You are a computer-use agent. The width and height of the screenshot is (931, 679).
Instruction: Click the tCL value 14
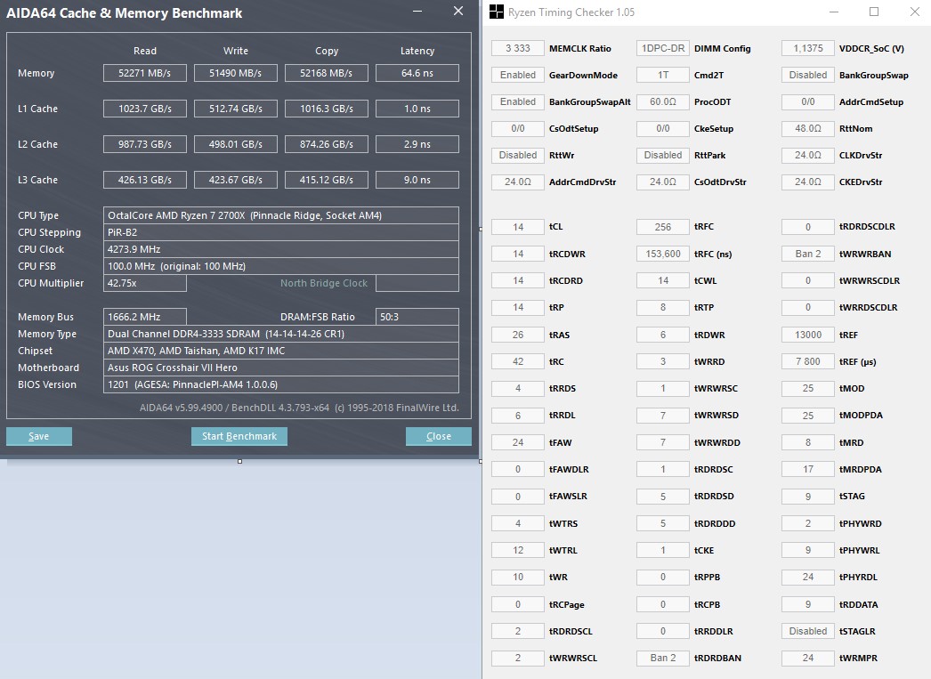518,227
